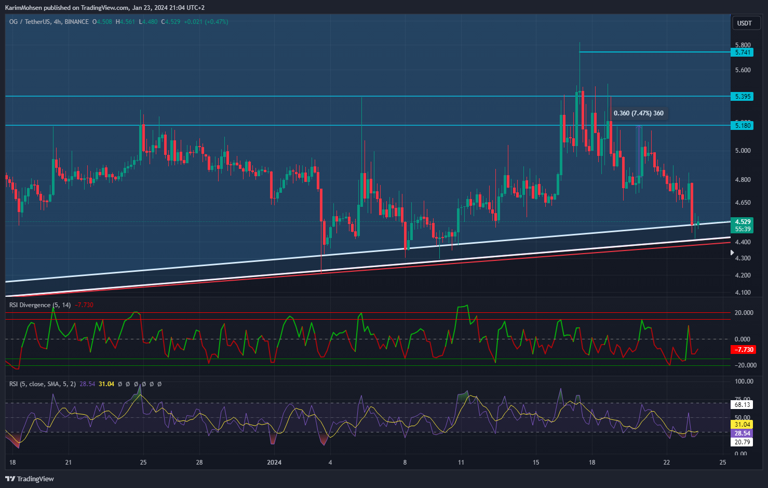Click the 68.13 RSI axis label
This screenshot has width=768, height=488.
point(742,405)
